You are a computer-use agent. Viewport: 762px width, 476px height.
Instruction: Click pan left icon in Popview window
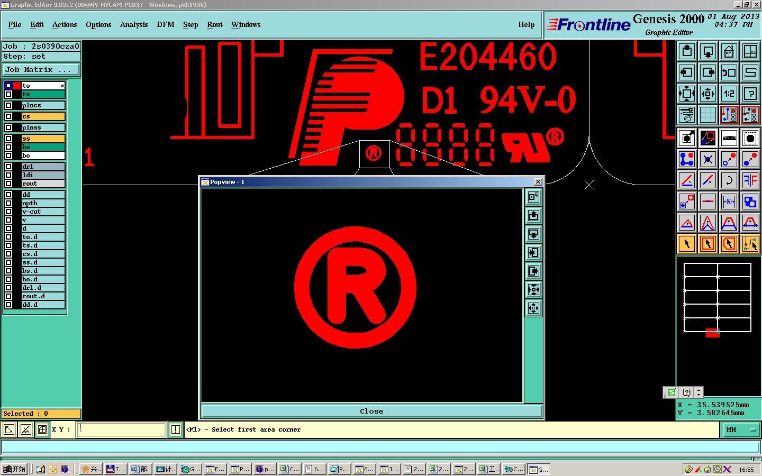[533, 252]
